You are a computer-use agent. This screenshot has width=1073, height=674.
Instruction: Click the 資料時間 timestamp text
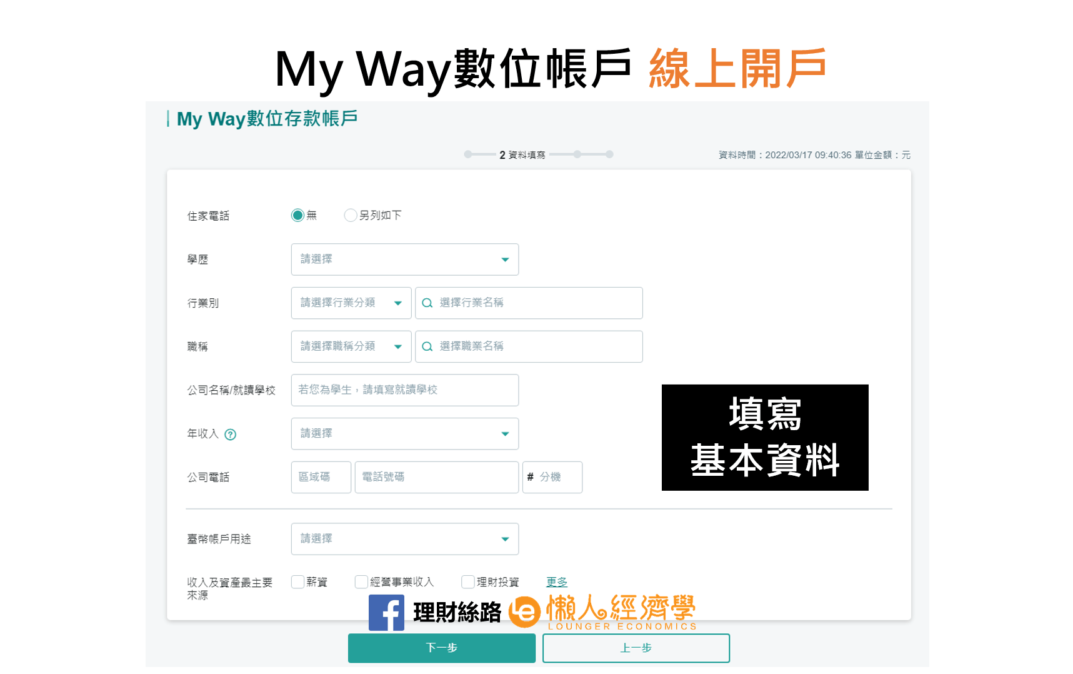point(814,155)
